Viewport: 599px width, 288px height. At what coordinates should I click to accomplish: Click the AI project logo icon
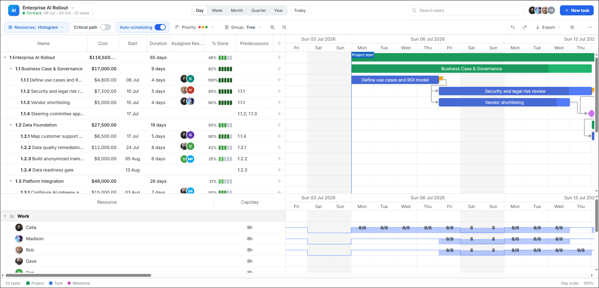tap(14, 10)
